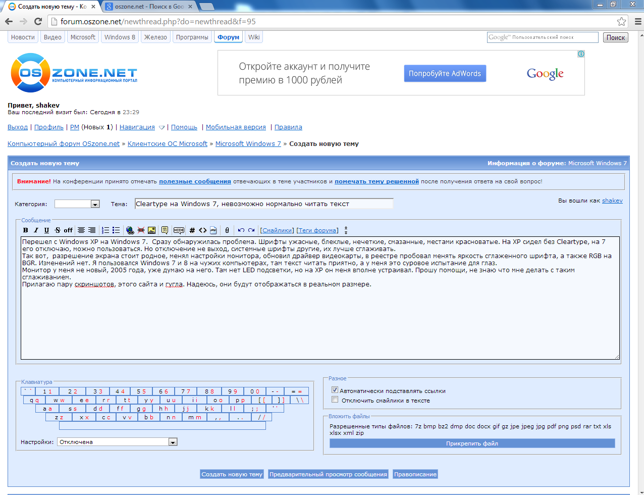Image resolution: width=644 pixels, height=495 pixels.
Task: Enable 'Отключить смайлики в тексте' checkbox
Action: click(x=335, y=400)
